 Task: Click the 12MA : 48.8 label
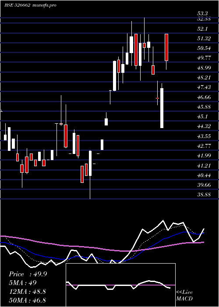tap(27, 292)
